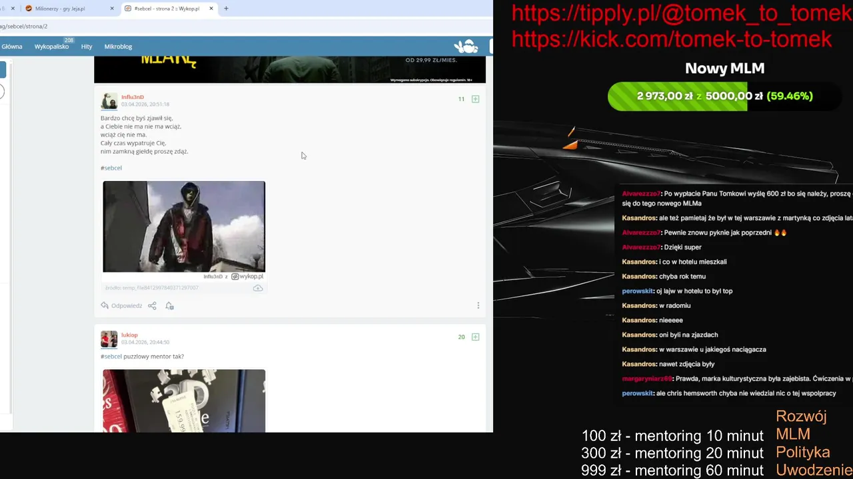Screen dimensions: 853x479
Task: Click vote count 20 on lukiop's post
Action: coord(461,337)
